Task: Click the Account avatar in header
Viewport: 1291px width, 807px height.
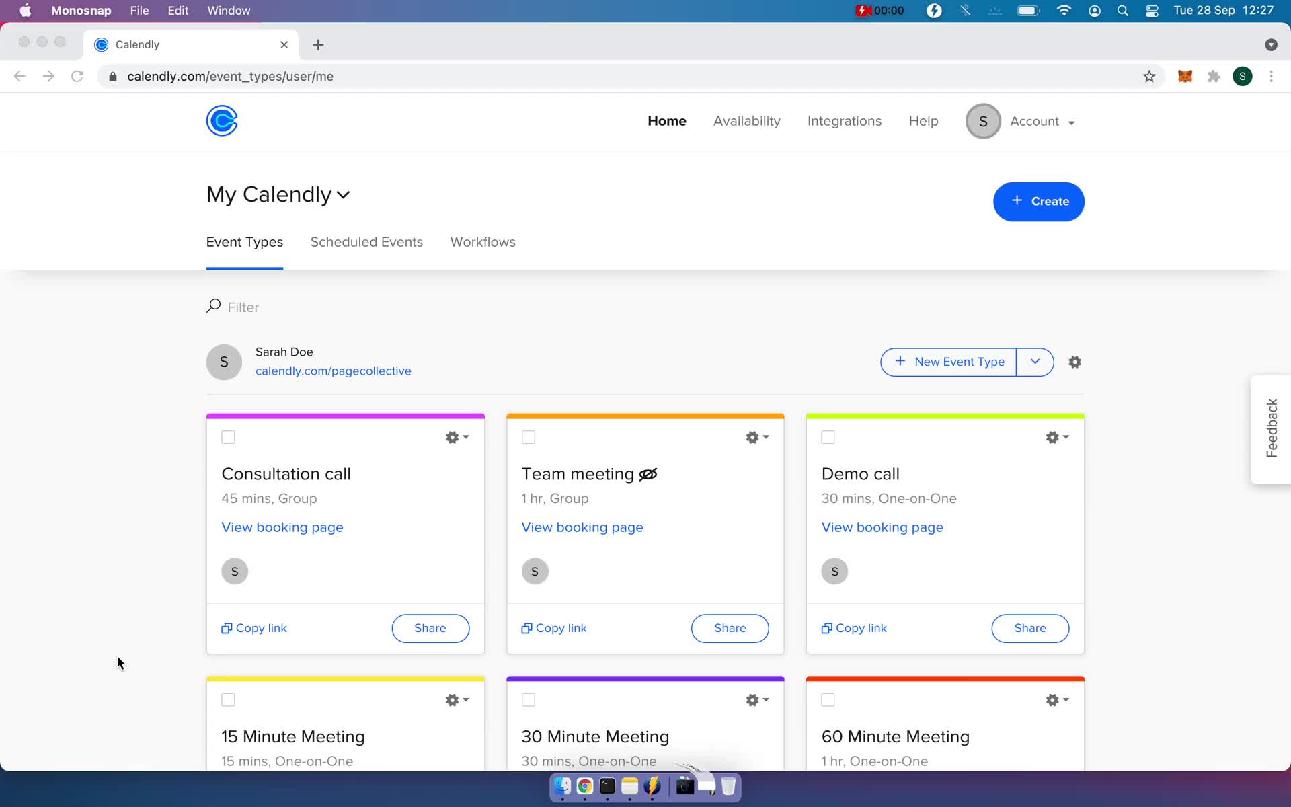Action: (x=983, y=121)
